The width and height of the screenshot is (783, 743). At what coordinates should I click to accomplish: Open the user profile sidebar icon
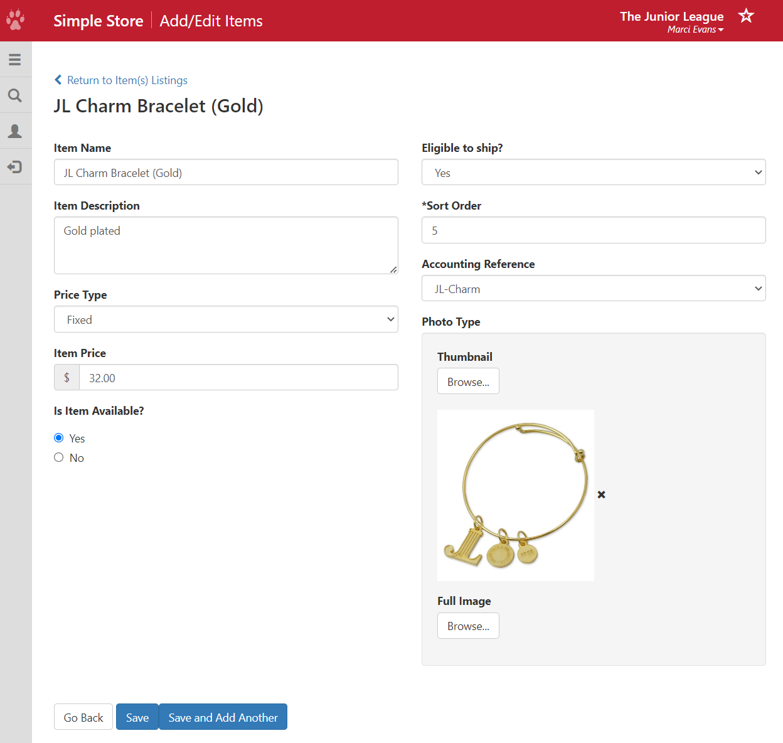pos(15,131)
